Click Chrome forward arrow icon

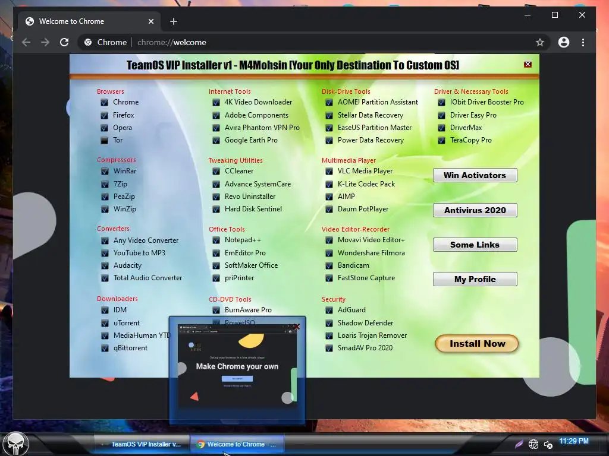pyautogui.click(x=45, y=42)
